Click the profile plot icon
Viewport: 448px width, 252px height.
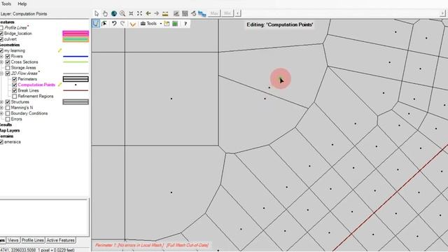pos(176,13)
